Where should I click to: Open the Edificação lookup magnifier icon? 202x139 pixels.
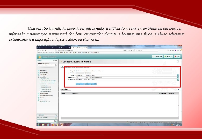click(178, 77)
